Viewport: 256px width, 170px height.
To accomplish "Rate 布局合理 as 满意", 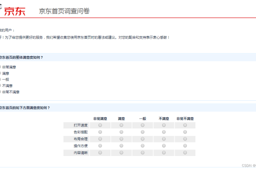I will point(121,139).
